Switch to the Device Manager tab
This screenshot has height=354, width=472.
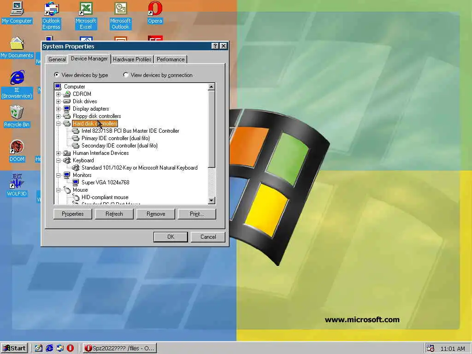click(89, 59)
